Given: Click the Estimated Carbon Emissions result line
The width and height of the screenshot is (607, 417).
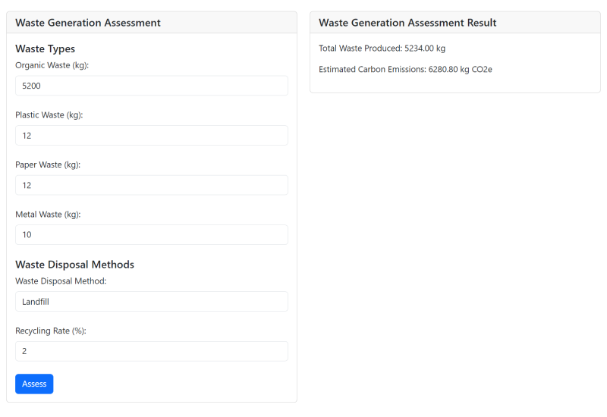Looking at the screenshot, I should pyautogui.click(x=406, y=70).
